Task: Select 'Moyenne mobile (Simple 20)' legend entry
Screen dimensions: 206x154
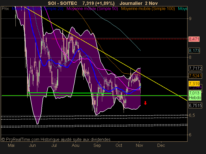Action: pyautogui.click(x=38, y=9)
